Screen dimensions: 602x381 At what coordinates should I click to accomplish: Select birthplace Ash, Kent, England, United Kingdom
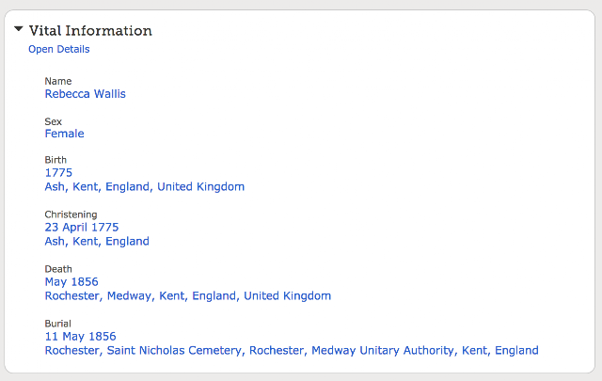pyautogui.click(x=145, y=186)
